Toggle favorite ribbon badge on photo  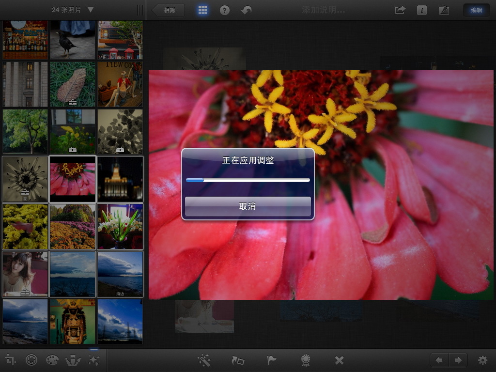click(305, 360)
